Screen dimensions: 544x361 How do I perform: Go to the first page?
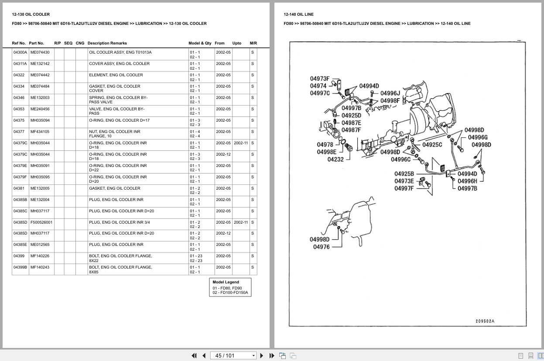194,355
